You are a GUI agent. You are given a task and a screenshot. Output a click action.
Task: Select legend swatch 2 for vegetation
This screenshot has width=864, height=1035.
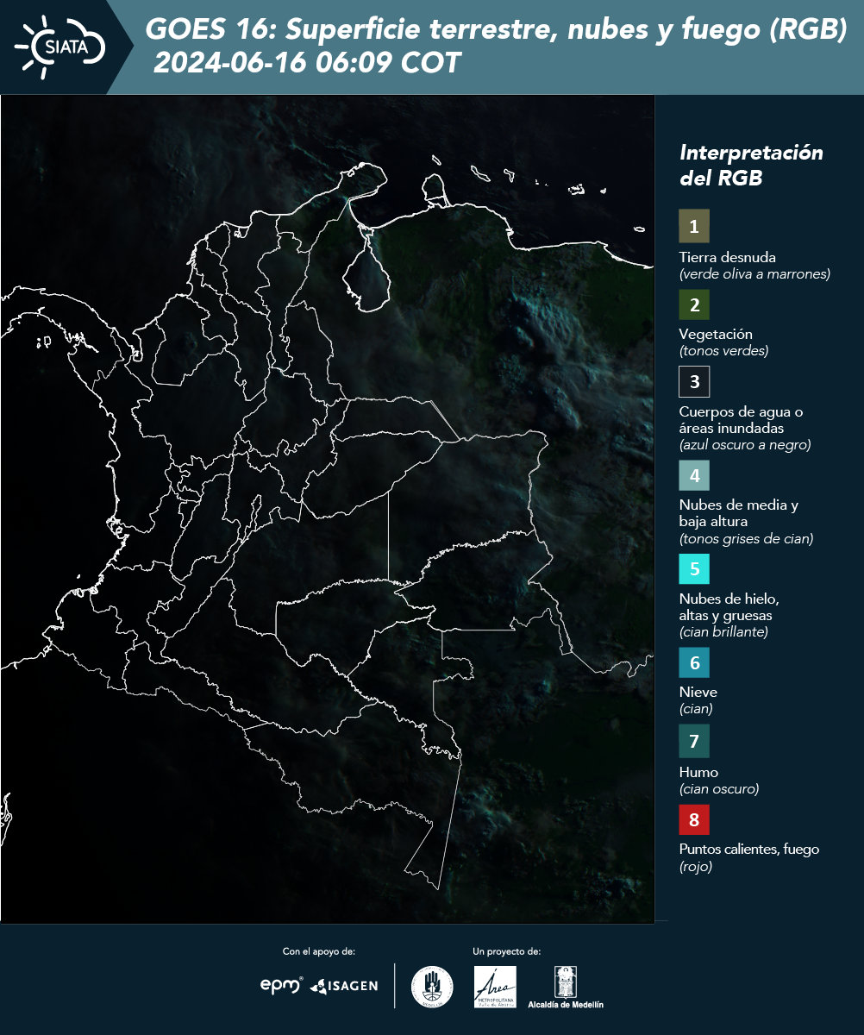(694, 304)
